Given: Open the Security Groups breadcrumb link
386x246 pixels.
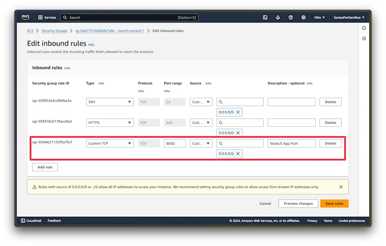Looking at the screenshot, I should [54, 30].
